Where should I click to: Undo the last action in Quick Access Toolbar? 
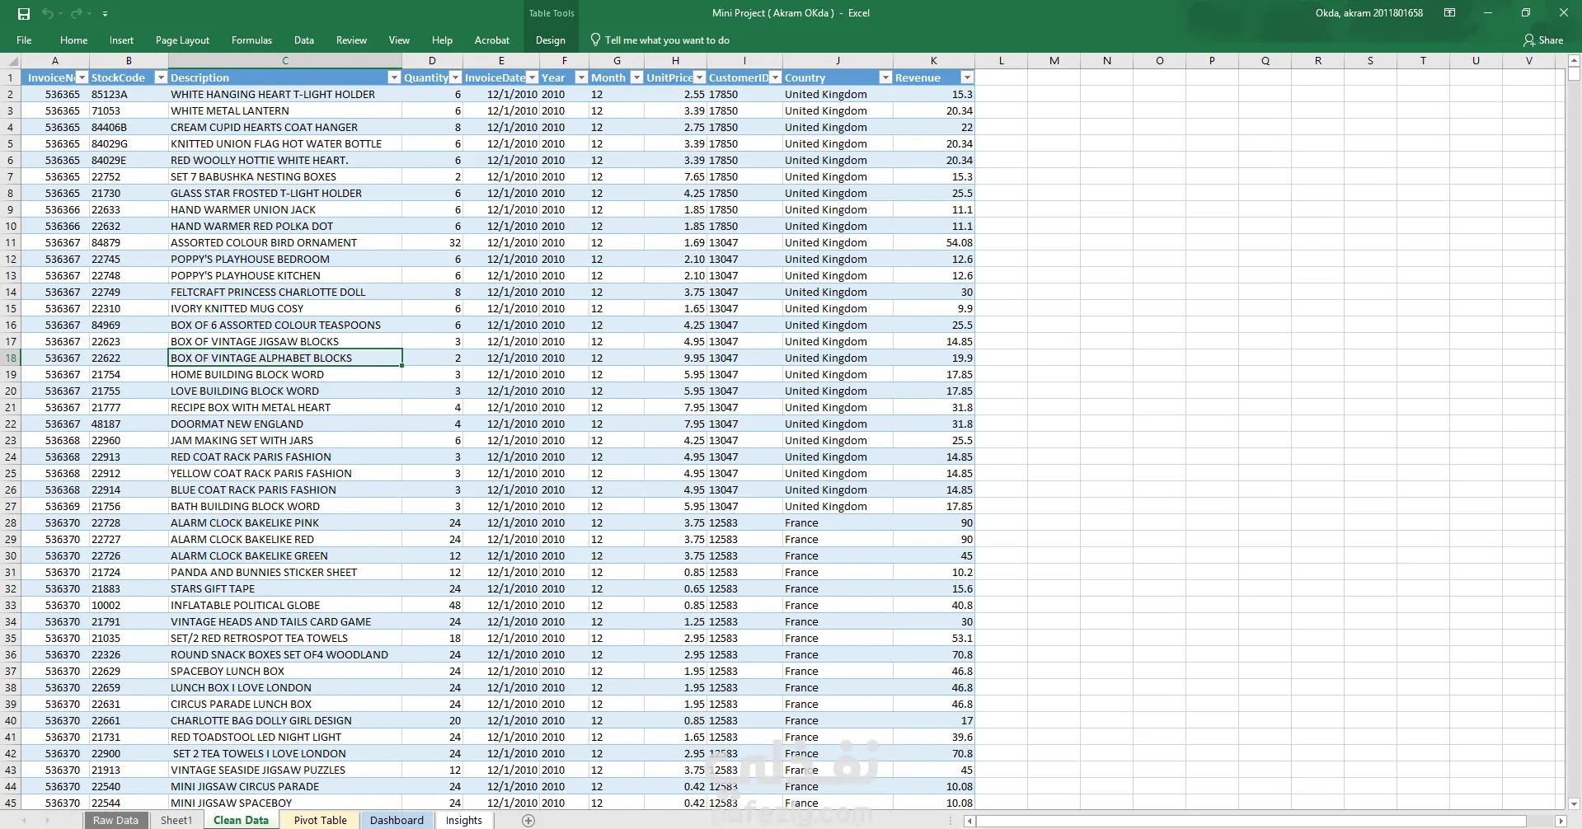coord(48,13)
